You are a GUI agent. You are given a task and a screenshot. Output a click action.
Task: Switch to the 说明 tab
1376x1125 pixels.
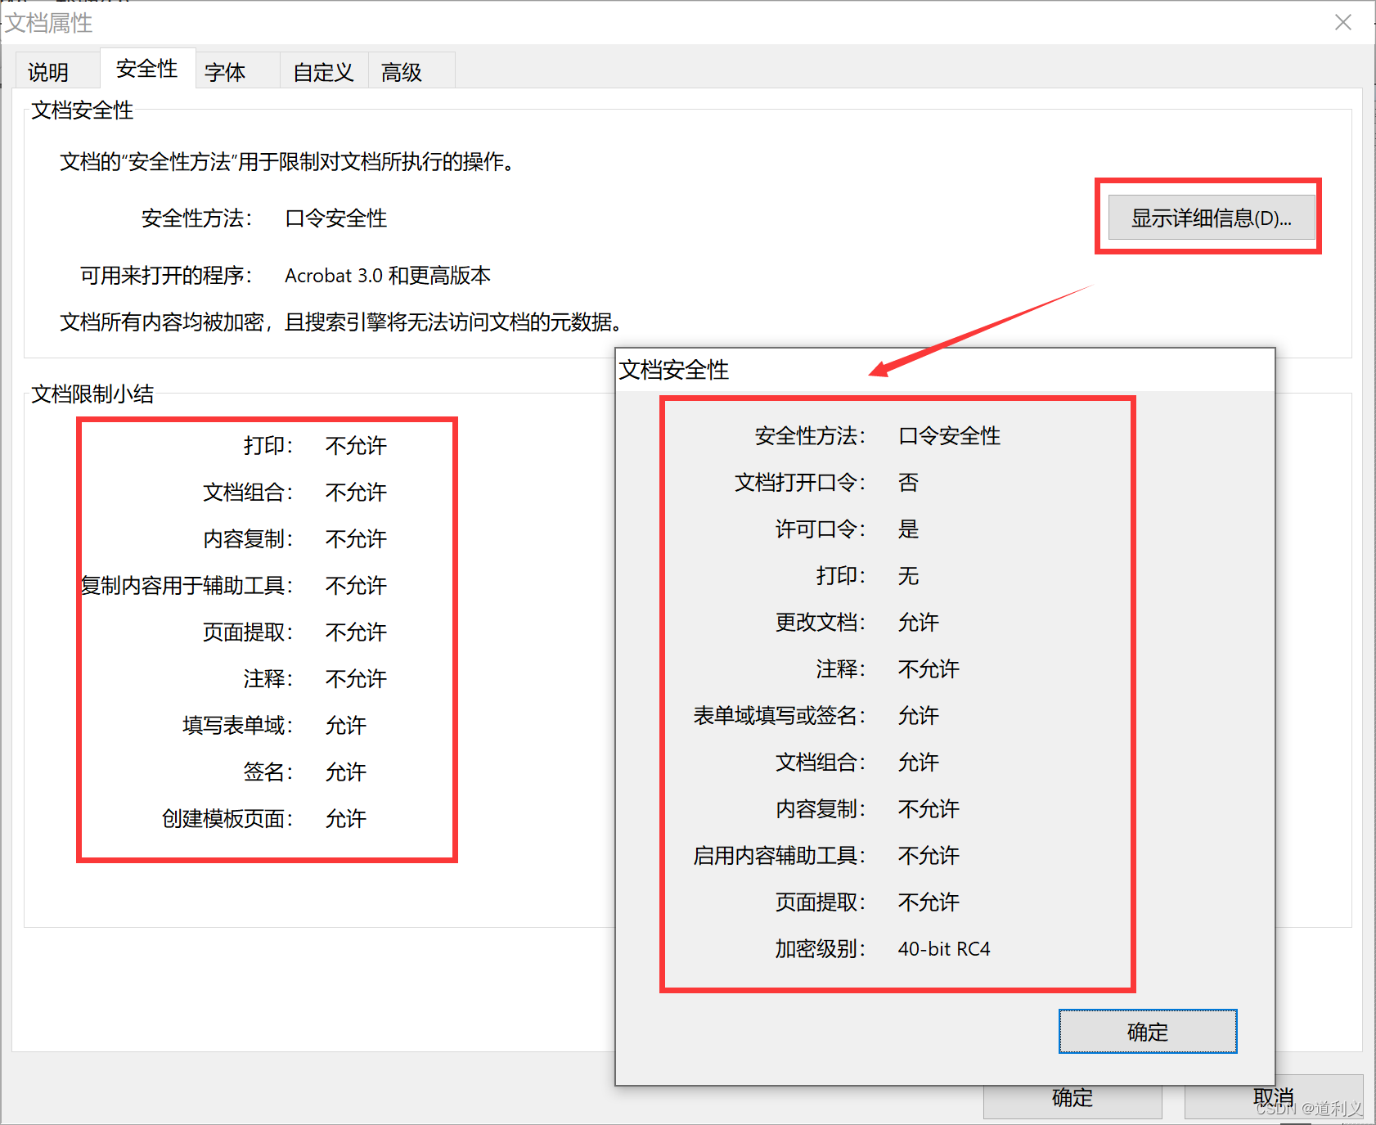pos(54,70)
